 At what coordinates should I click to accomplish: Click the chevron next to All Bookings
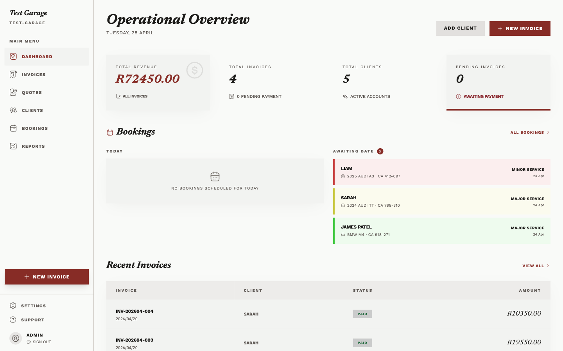point(548,133)
